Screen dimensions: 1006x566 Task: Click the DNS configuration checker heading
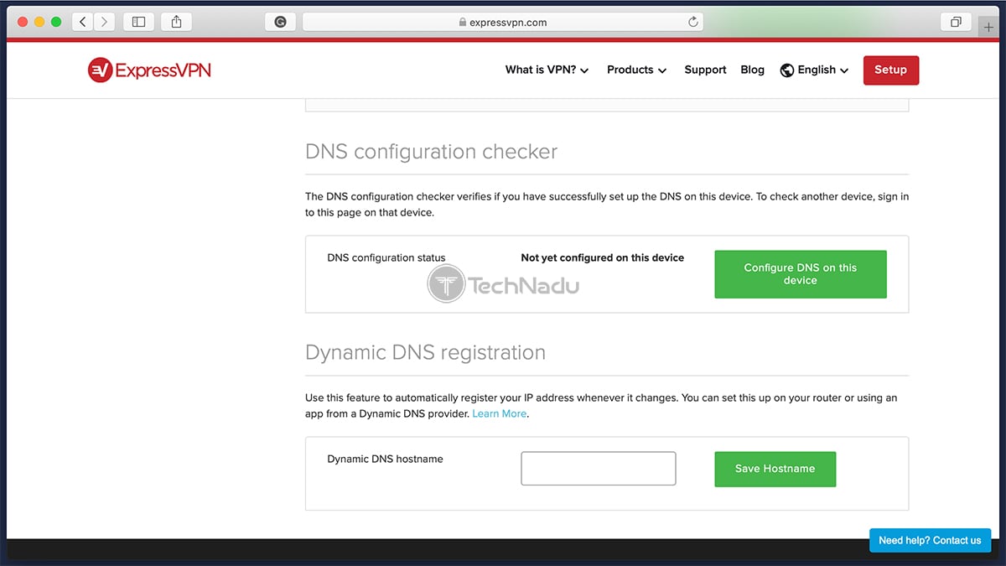(x=431, y=152)
